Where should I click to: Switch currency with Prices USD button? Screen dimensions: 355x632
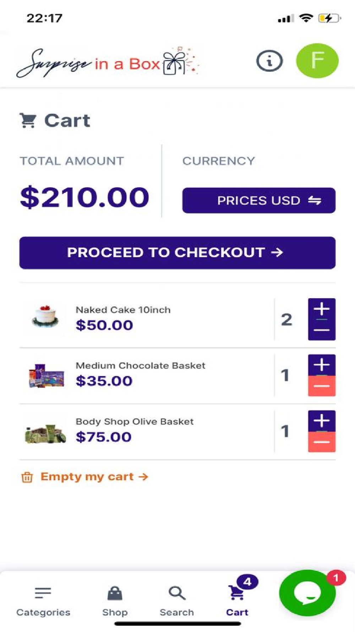click(x=259, y=200)
